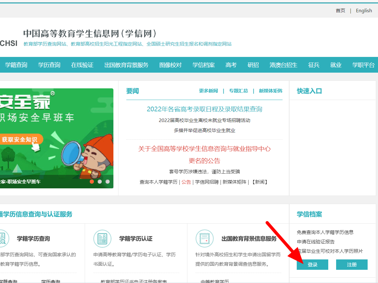This screenshot has height=283, width=378.
Task: Click the site title 中国高等教育学生信息网（学信网）
Action: [x=90, y=33]
